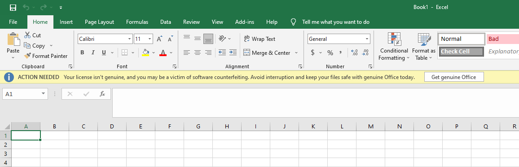This screenshot has width=519, height=167.
Task: Toggle Bold formatting
Action: point(82,53)
